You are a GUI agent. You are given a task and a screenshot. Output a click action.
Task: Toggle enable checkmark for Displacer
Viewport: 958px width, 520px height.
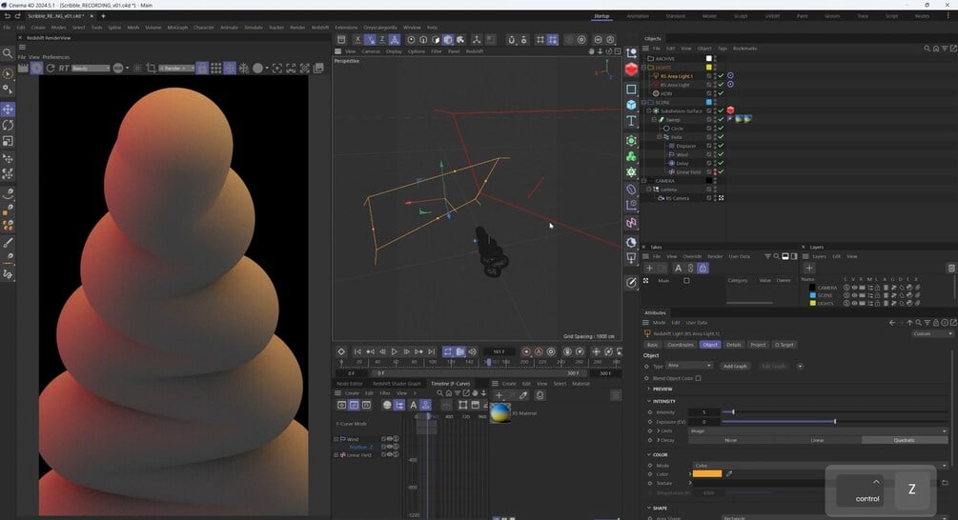coord(721,146)
